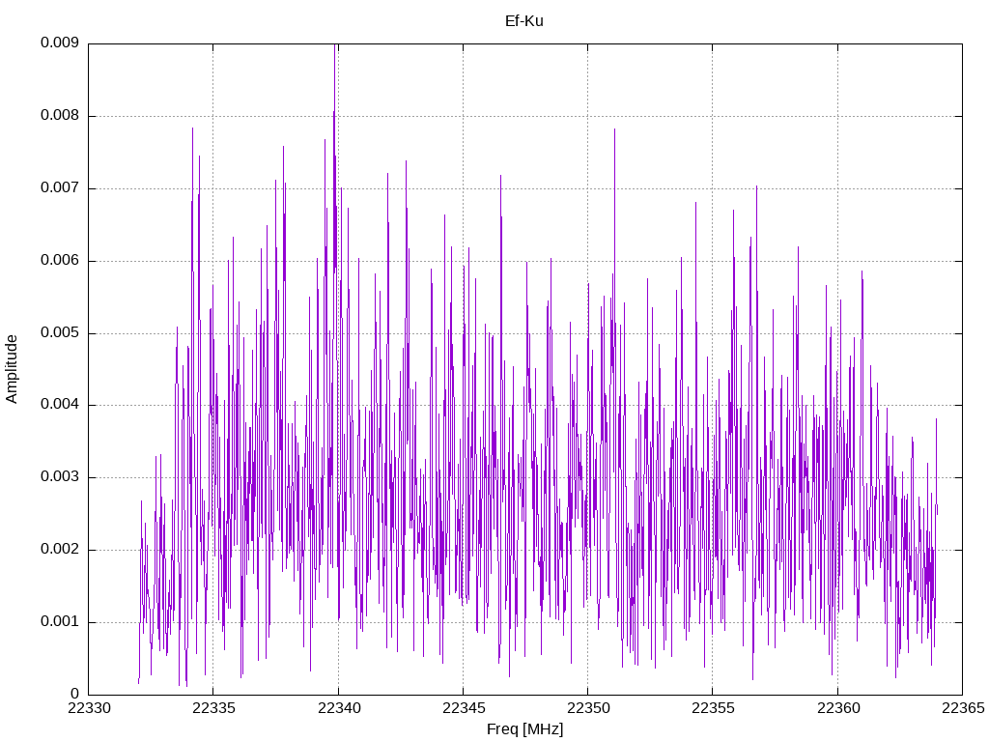Click the 22360 x-axis tick label
This screenshot has height=742, width=989.
coord(837,708)
